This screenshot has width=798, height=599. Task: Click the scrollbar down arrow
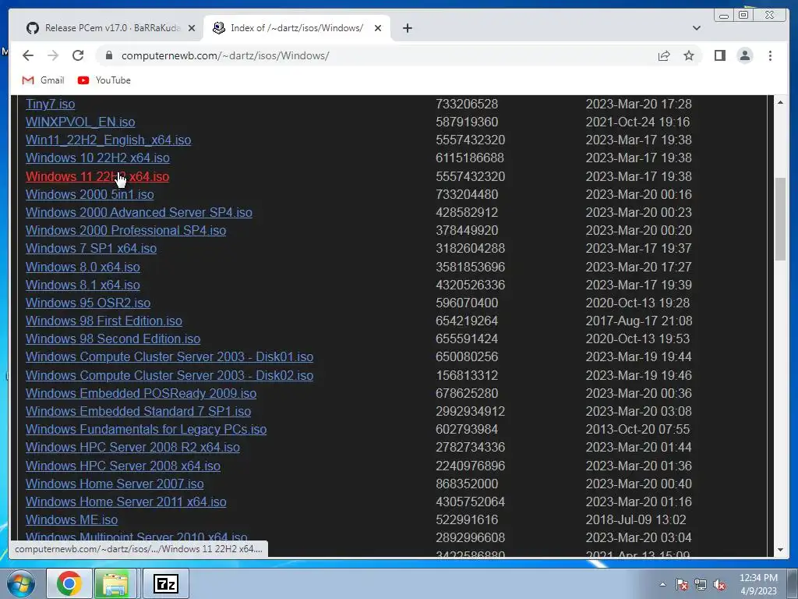tap(780, 550)
